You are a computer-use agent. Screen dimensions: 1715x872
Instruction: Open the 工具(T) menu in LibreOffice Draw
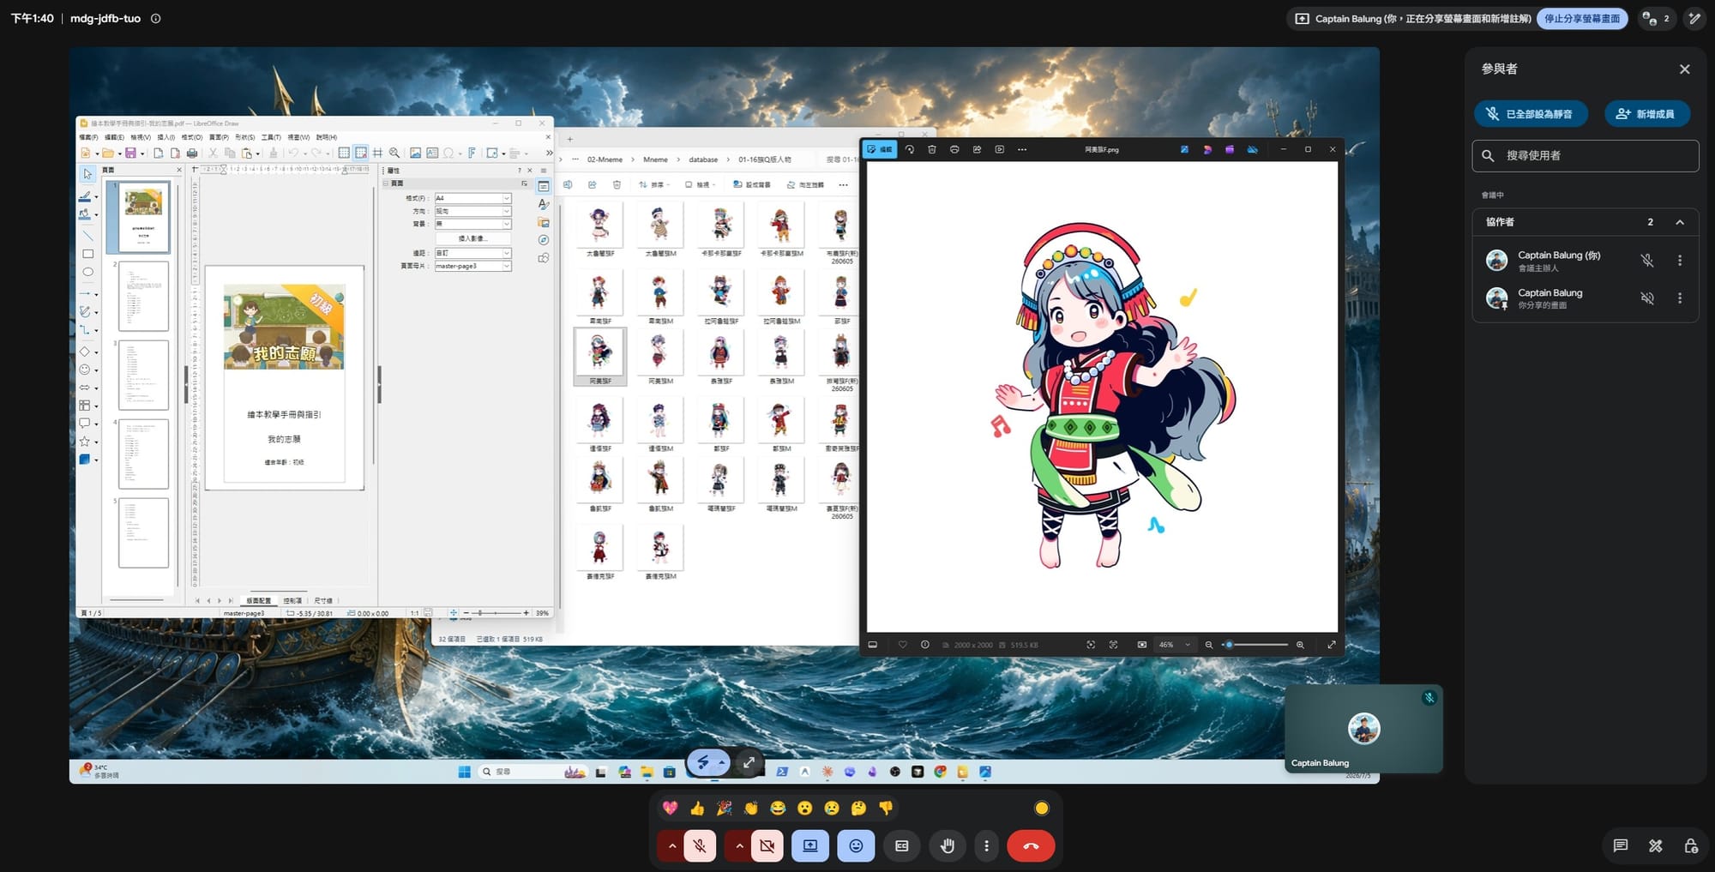coord(271,137)
